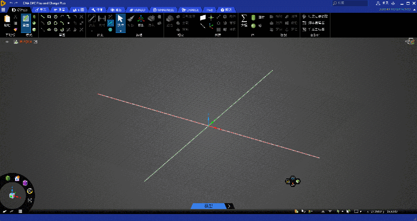This screenshot has height=221, width=417.
Task: Insert an Axis line
Action: (203, 26)
